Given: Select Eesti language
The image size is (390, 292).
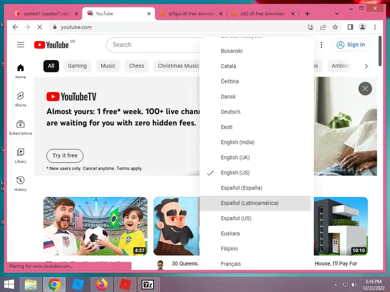Looking at the screenshot, I should pyautogui.click(x=255, y=127).
